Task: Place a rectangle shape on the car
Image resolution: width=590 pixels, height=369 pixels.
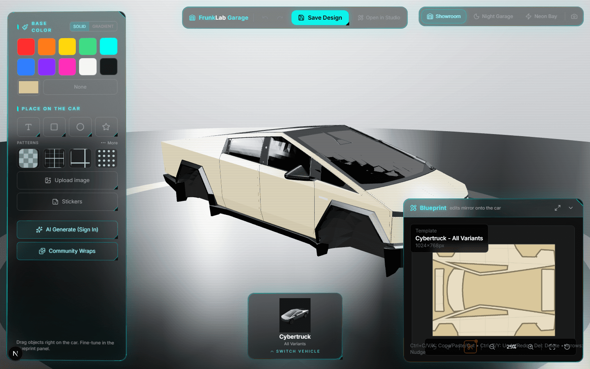Action: coord(54,127)
